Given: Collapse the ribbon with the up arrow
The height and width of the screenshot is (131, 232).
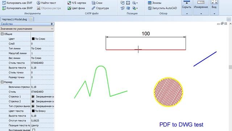Looking at the screenshot, I should (231, 24).
